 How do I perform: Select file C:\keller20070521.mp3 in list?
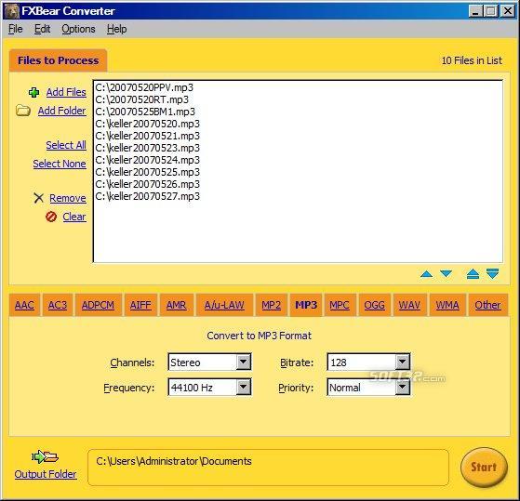pos(148,136)
